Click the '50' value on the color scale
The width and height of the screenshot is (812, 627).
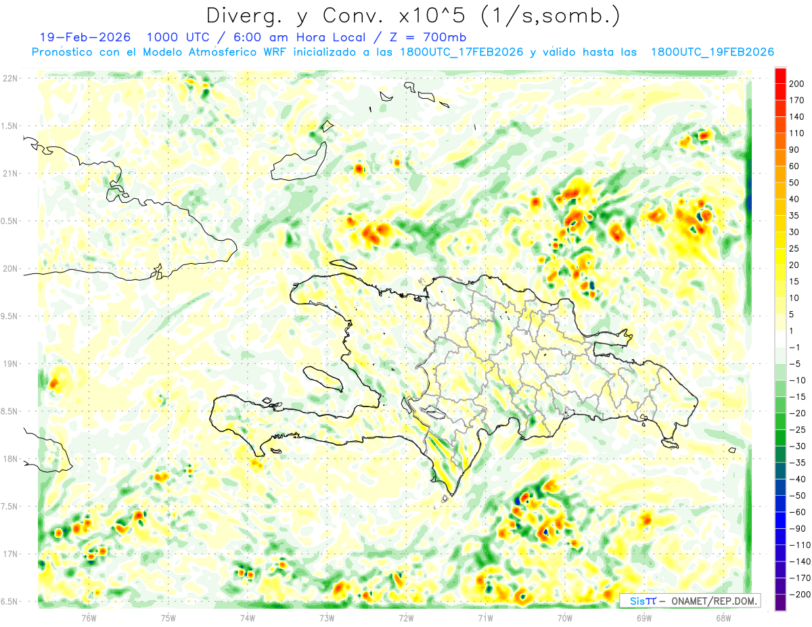click(795, 183)
